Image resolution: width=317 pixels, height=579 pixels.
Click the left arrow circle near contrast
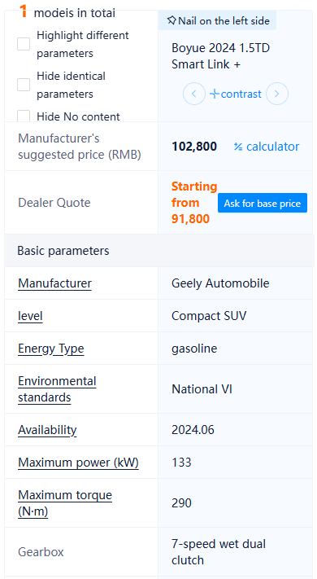pyautogui.click(x=194, y=94)
